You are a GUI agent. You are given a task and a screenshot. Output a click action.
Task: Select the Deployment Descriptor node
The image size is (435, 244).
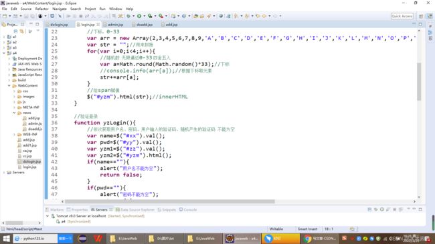tap(29, 58)
